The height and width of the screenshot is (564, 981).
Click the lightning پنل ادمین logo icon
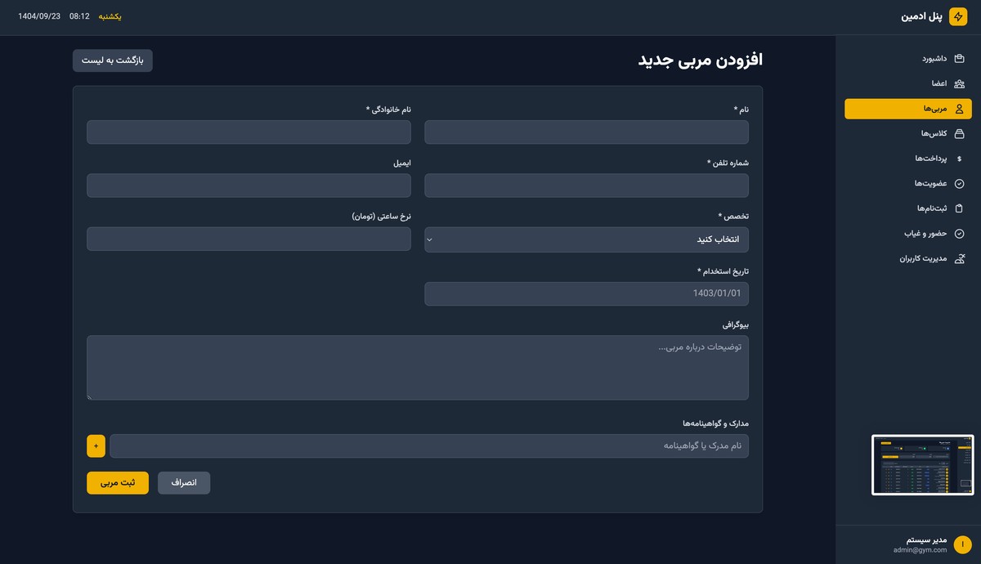click(957, 16)
